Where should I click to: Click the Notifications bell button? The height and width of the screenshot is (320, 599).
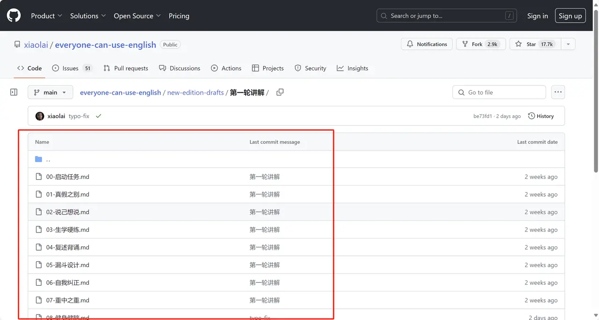tap(427, 44)
